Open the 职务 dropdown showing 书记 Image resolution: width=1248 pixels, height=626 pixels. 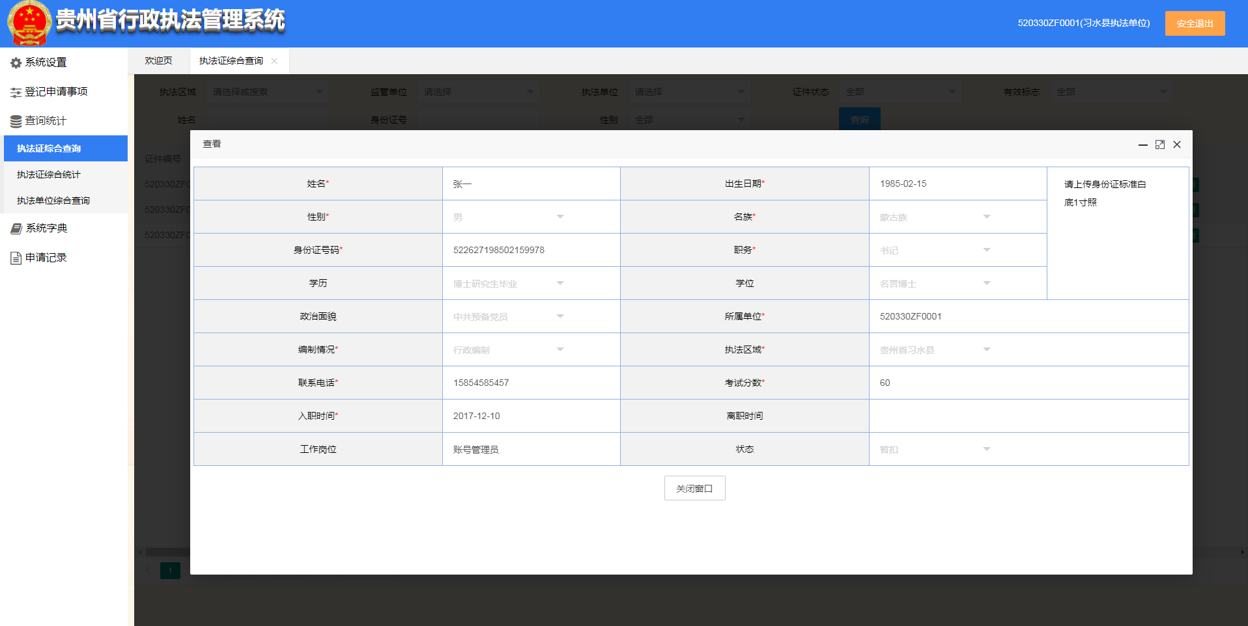click(935, 250)
